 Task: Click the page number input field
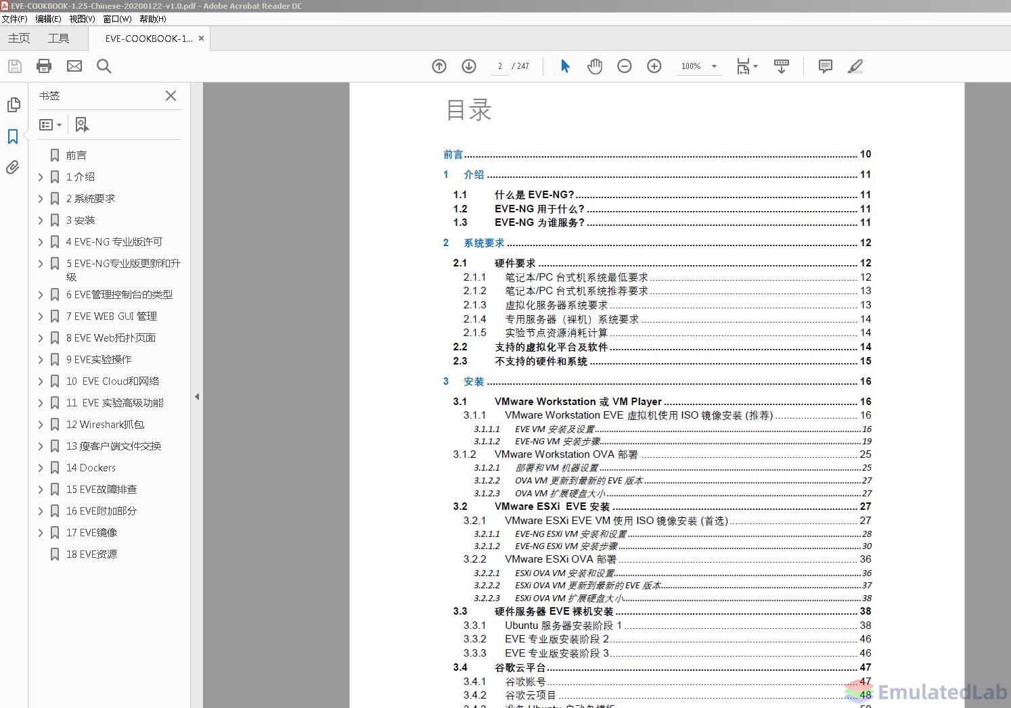[500, 66]
